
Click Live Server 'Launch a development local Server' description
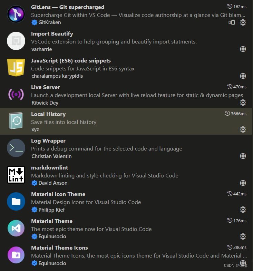(x=137, y=95)
